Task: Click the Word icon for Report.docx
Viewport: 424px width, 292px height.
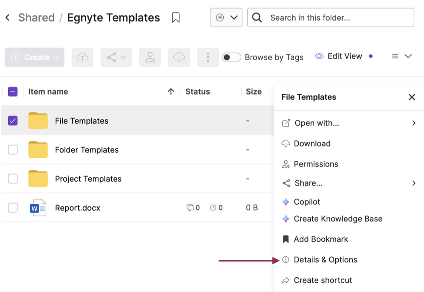Action: [38, 208]
